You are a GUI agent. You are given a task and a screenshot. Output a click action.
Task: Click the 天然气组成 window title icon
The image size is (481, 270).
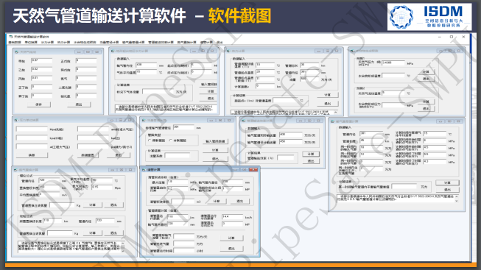17,51
